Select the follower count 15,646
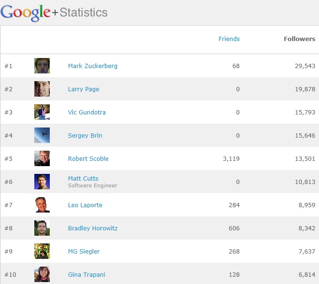The image size is (319, 284). click(305, 136)
